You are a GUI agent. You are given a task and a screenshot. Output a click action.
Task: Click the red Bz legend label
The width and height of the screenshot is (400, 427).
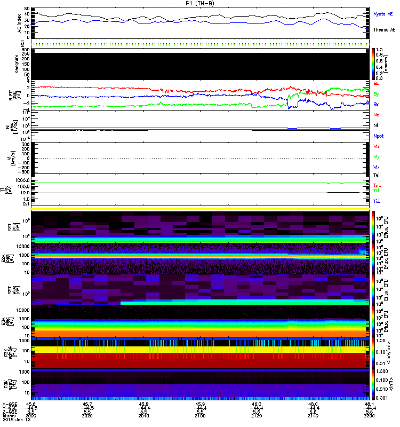coord(376,83)
